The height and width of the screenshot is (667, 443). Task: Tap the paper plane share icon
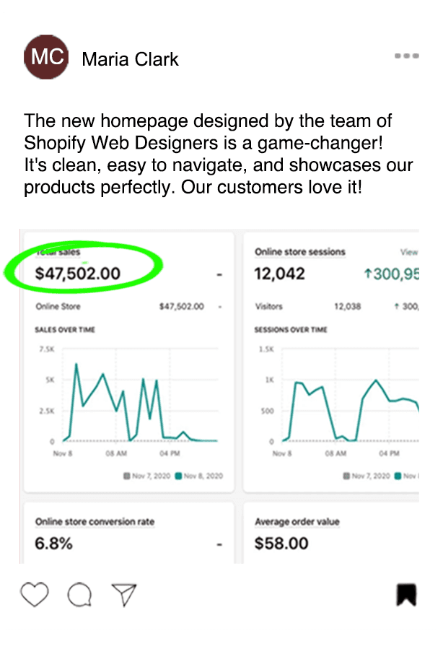124,593
